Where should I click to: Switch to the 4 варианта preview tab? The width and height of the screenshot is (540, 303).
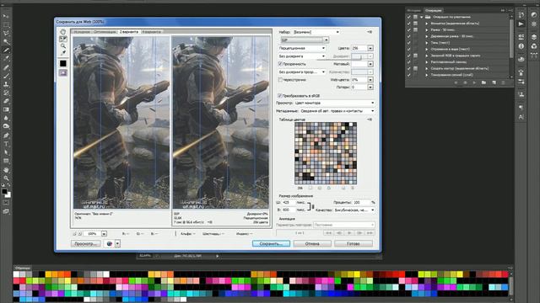click(x=151, y=32)
